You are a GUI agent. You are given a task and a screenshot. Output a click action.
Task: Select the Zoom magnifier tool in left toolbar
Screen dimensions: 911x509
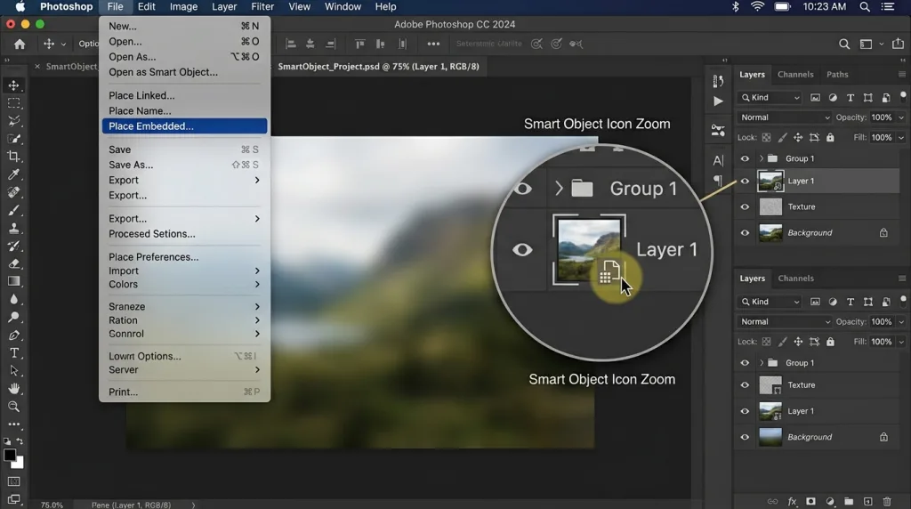[14, 407]
